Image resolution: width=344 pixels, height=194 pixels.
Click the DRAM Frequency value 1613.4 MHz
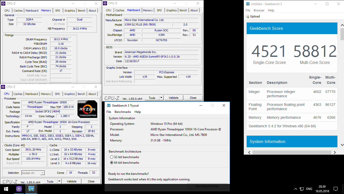(x=61, y=39)
